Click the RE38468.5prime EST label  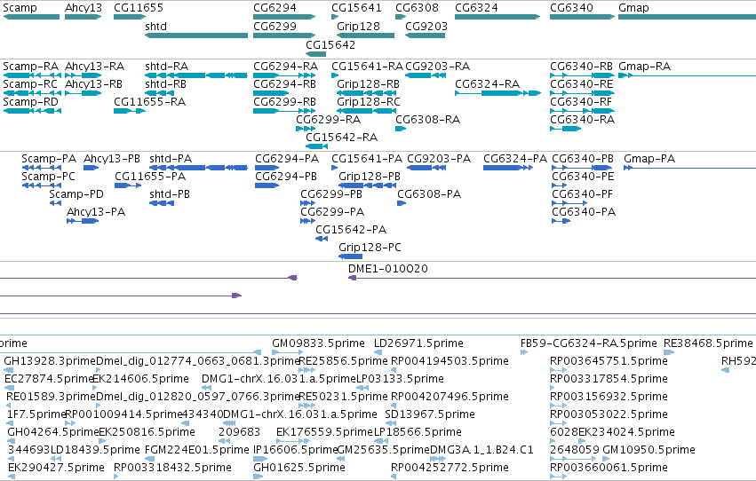[x=708, y=343]
